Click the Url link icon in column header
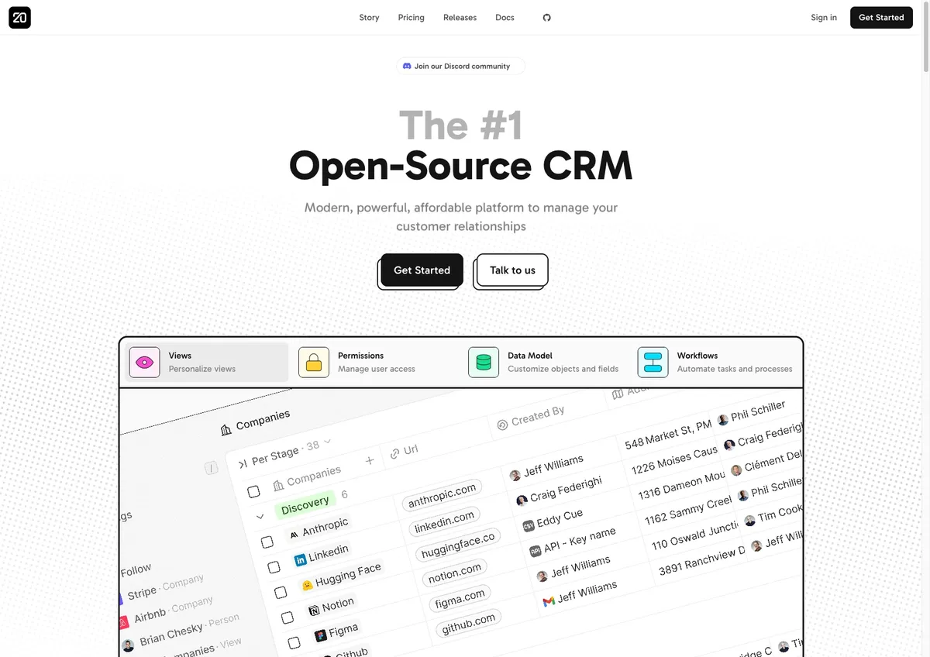The image size is (930, 657). 395,453
